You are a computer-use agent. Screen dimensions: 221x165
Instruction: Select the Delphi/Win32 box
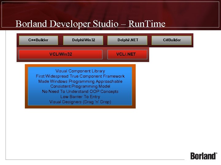[83, 40]
